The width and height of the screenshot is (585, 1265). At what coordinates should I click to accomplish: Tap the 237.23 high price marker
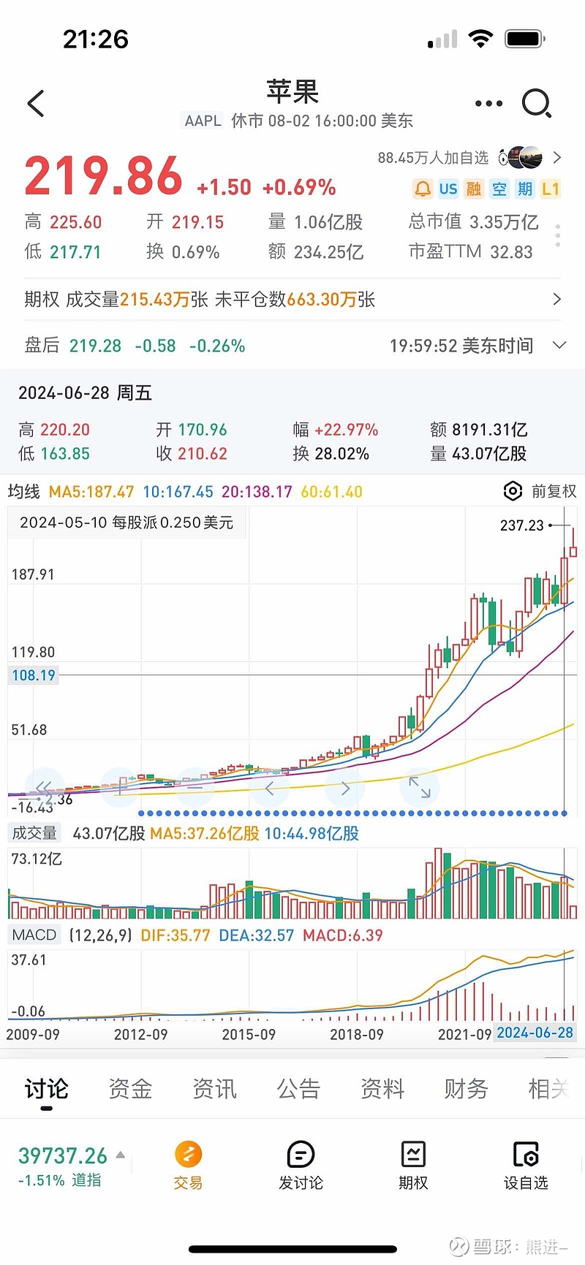pos(522,525)
